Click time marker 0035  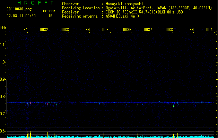[x=106, y=30]
